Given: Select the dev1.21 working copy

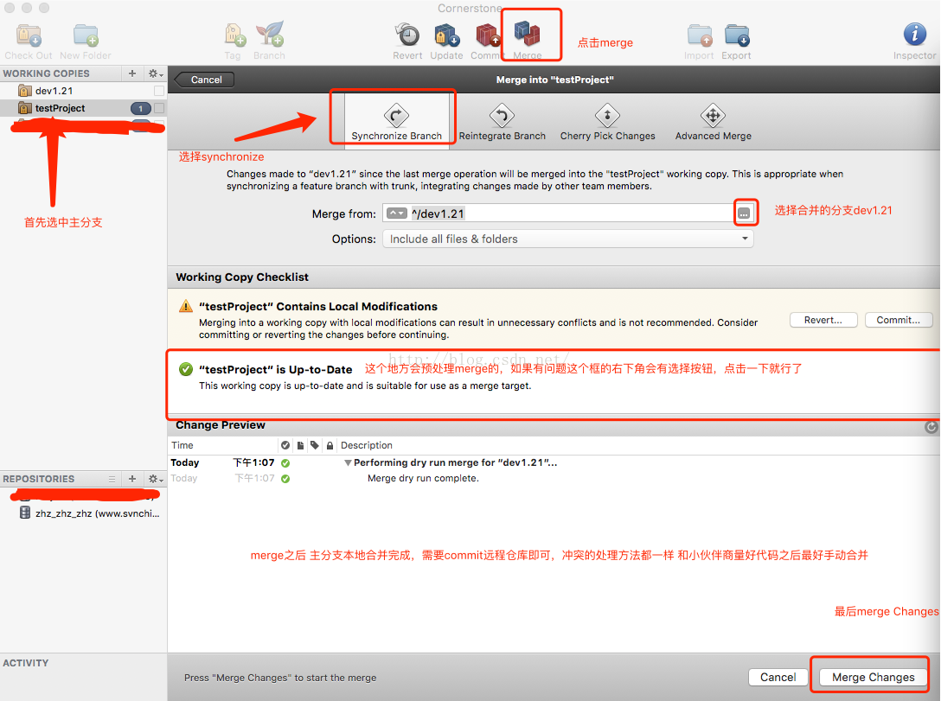Looking at the screenshot, I should coord(84,91).
